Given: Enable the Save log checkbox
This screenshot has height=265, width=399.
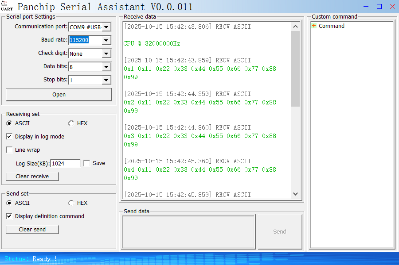Looking at the screenshot, I should tap(87, 163).
